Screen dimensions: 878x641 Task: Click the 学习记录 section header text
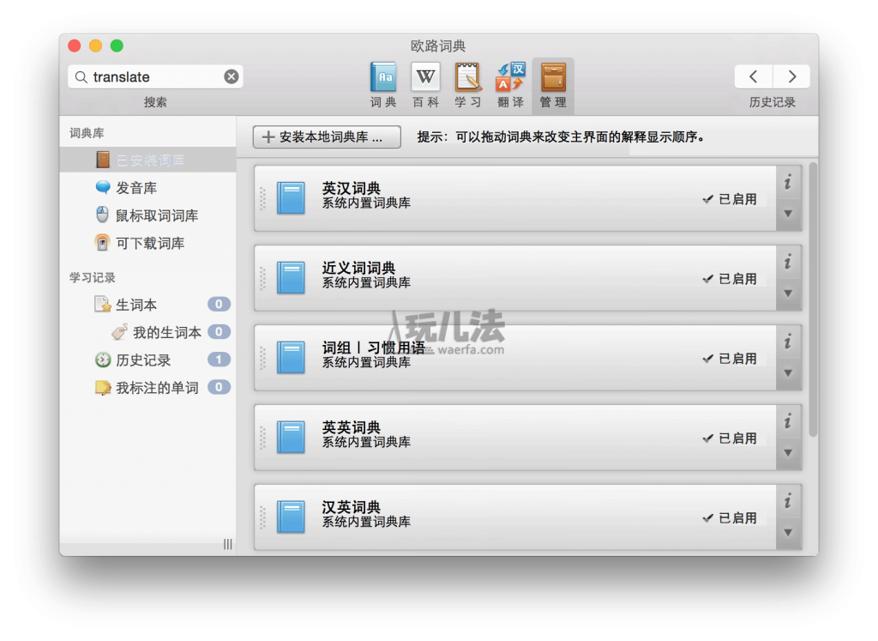(93, 277)
